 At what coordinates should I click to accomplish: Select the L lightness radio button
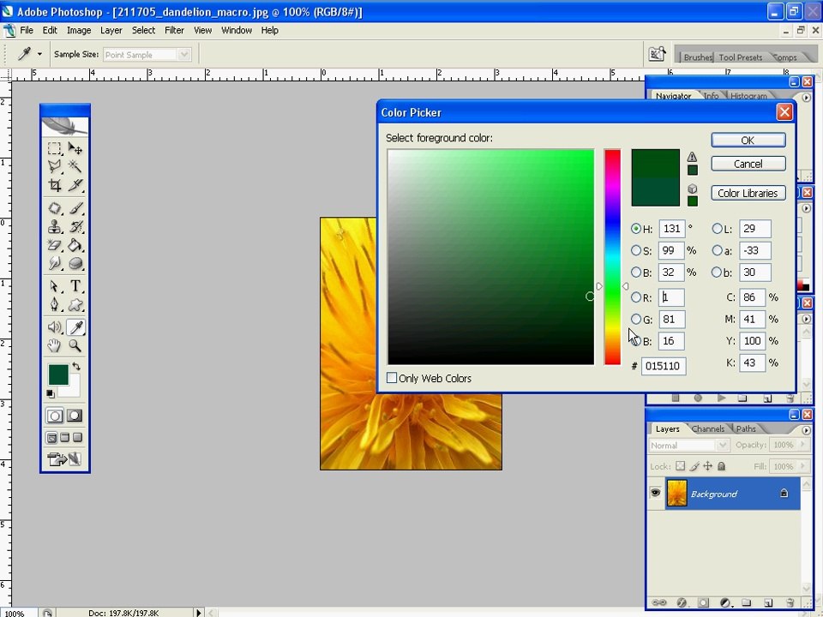[718, 229]
